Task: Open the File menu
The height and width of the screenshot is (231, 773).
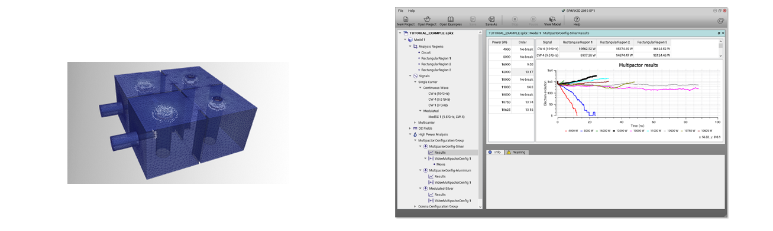Action: [x=400, y=11]
